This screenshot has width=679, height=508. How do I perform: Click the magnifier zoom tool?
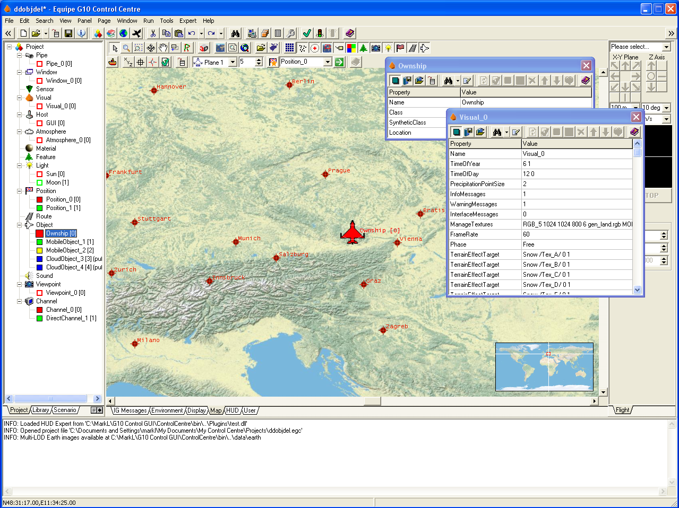point(126,48)
